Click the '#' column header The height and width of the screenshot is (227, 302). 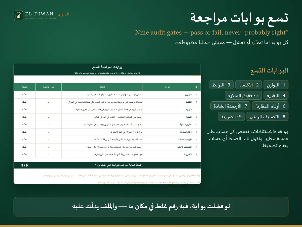196,87
